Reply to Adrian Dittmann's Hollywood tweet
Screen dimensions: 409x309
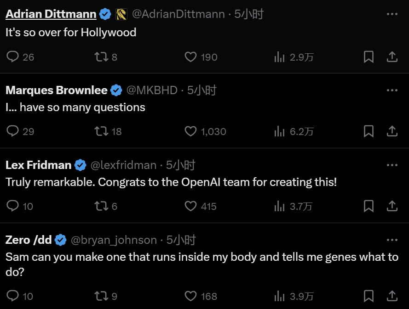tap(13, 56)
